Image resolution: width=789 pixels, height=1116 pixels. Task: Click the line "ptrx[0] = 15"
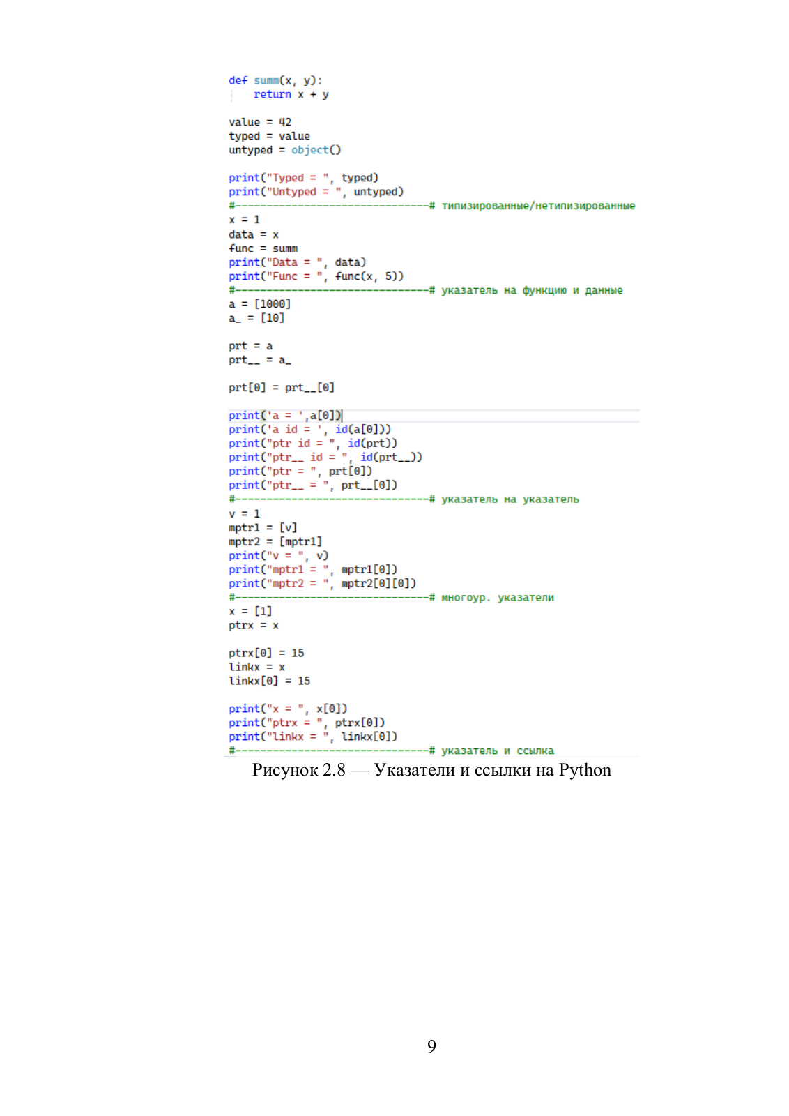(x=266, y=654)
